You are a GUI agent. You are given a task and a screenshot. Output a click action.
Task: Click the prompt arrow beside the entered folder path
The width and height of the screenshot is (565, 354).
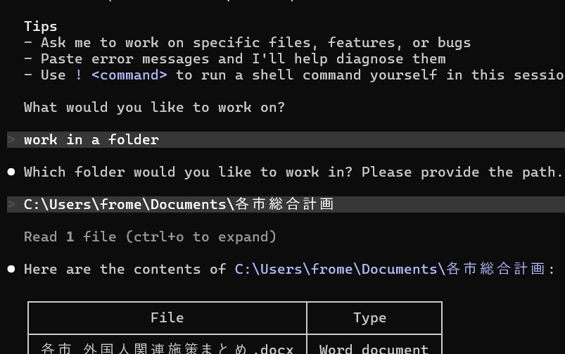(x=12, y=204)
